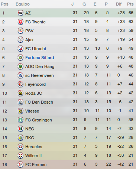Click the FC Emmen club badge

coord(20,165)
